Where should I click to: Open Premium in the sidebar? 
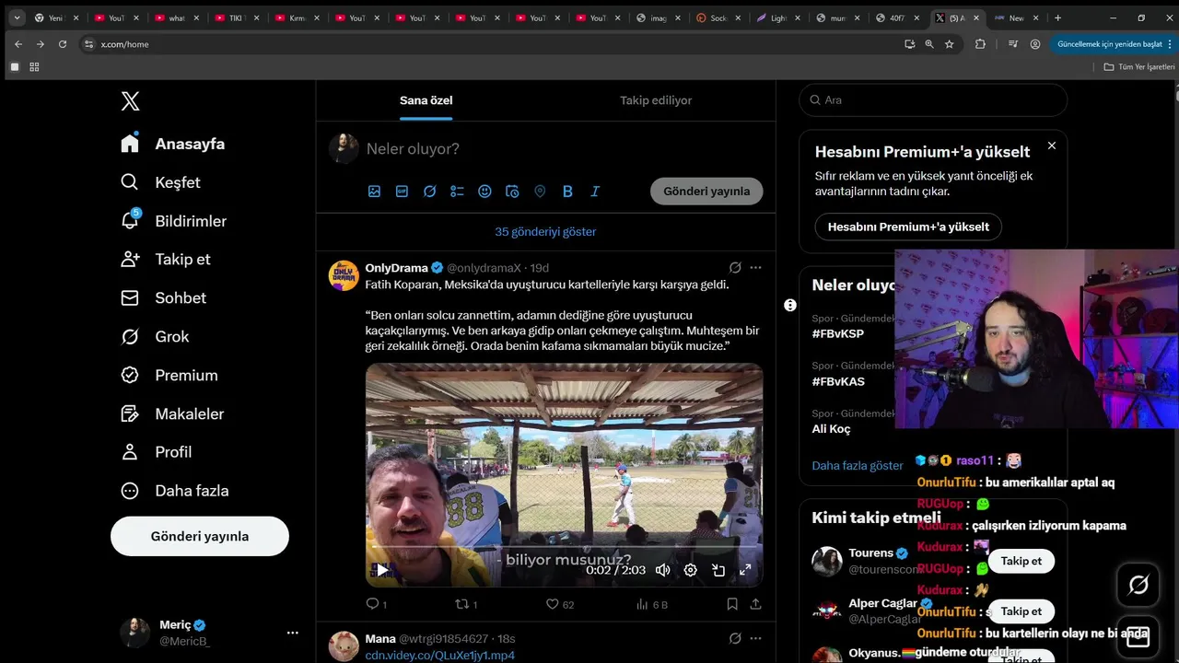170,376
